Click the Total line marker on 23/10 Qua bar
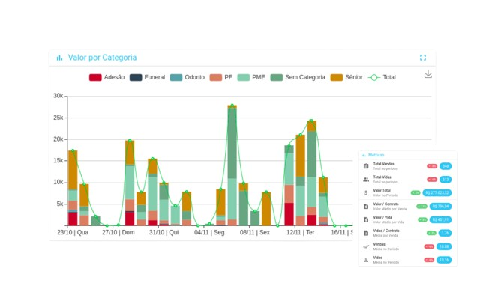This screenshot has width=480, height=292. (x=73, y=151)
